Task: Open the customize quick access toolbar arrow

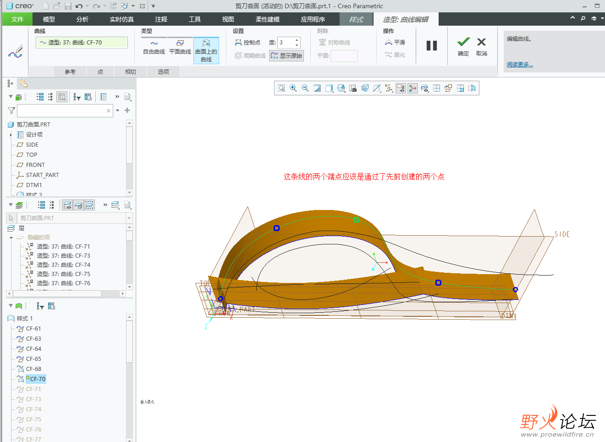Action: [153, 6]
